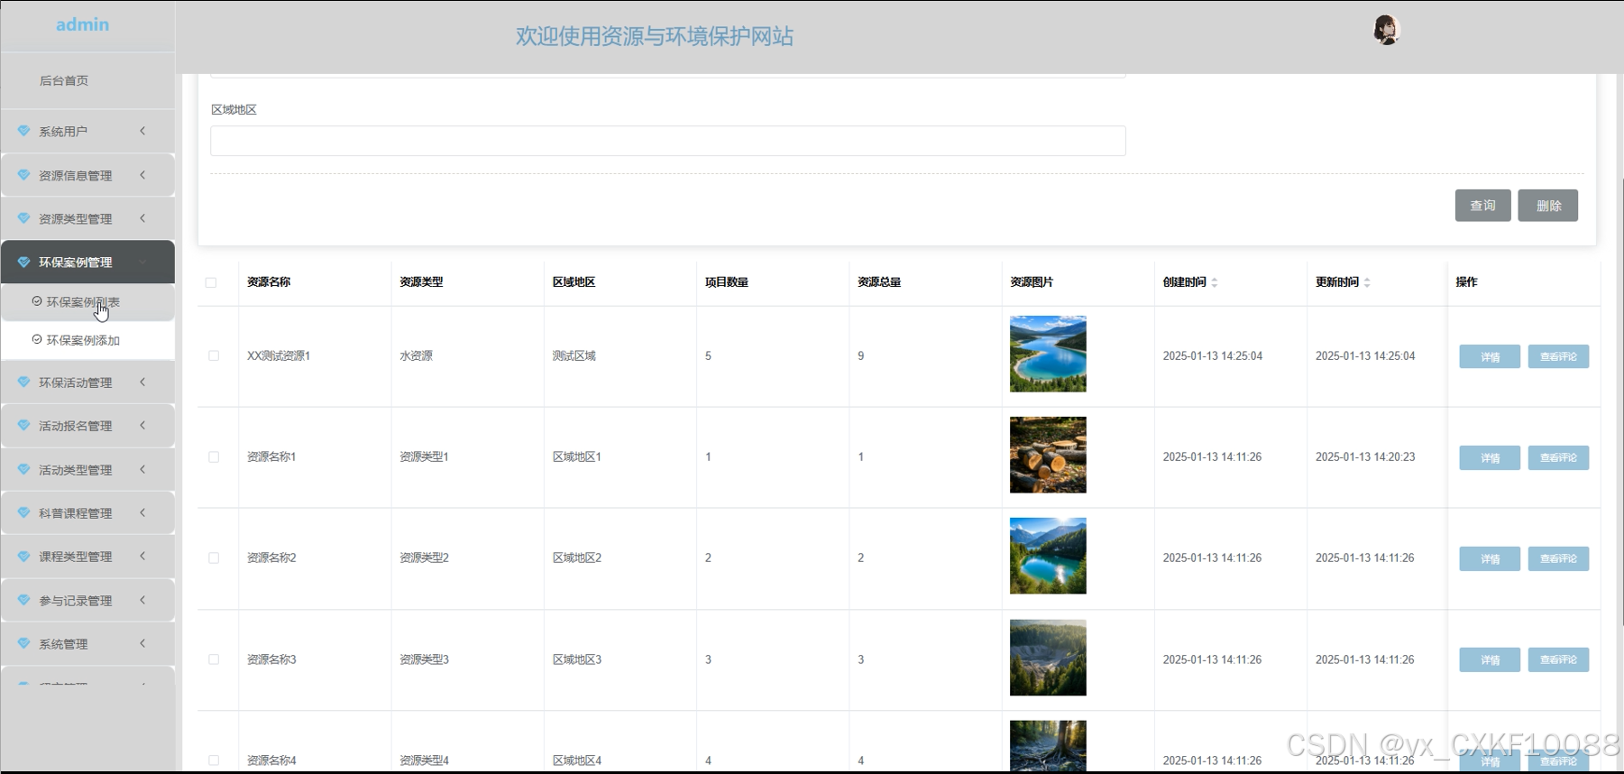Click 详情 for XX测试资源1

click(x=1490, y=356)
